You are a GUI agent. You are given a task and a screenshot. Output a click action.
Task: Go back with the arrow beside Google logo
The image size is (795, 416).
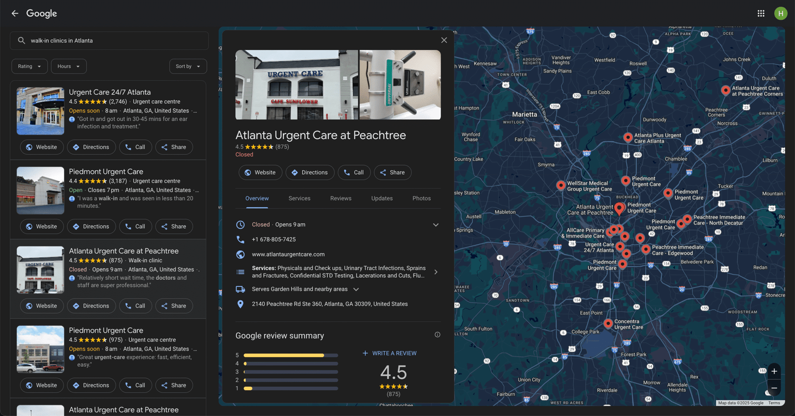click(x=15, y=13)
